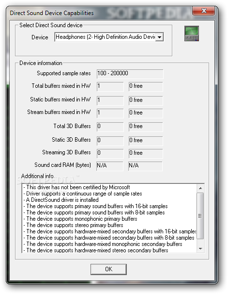Screen dimensions: 228x294
Task: Click the 'Supported sample rates' label
Action: 63,73
